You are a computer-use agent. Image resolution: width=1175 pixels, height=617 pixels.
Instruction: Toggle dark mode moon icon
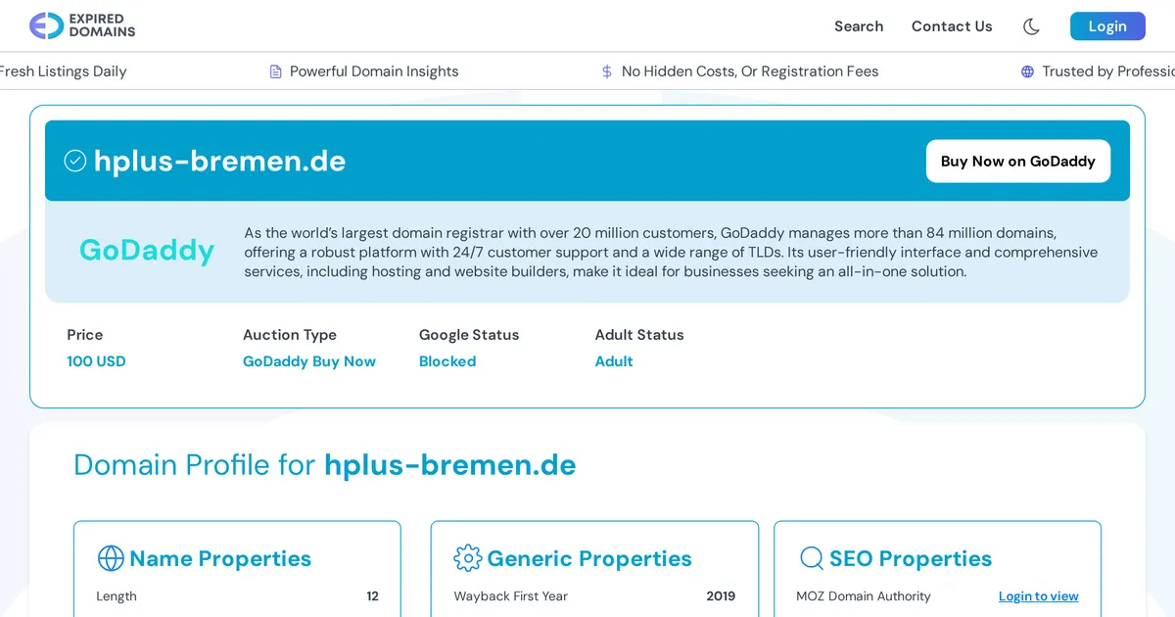pyautogui.click(x=1031, y=26)
